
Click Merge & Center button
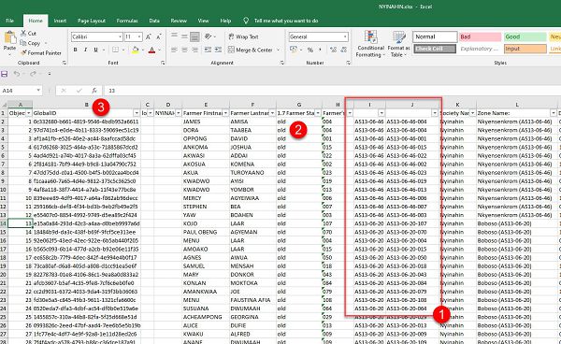(x=251, y=50)
